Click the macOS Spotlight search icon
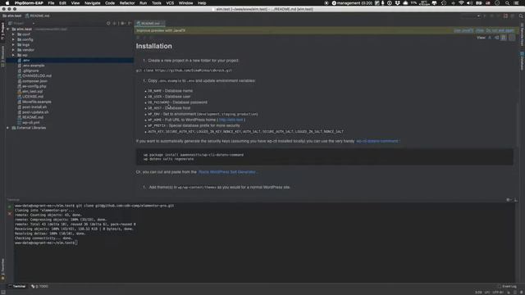The height and width of the screenshot is (295, 525). tap(508, 3)
